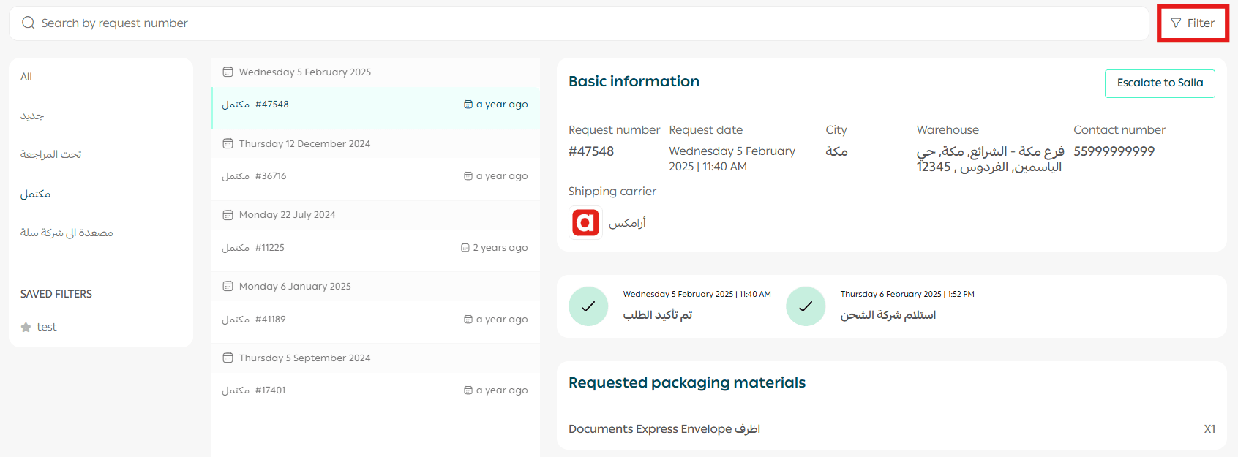Click calendar icon next to Wednesday 5 February 2025
Image resolution: width=1238 pixels, height=457 pixels.
point(228,72)
